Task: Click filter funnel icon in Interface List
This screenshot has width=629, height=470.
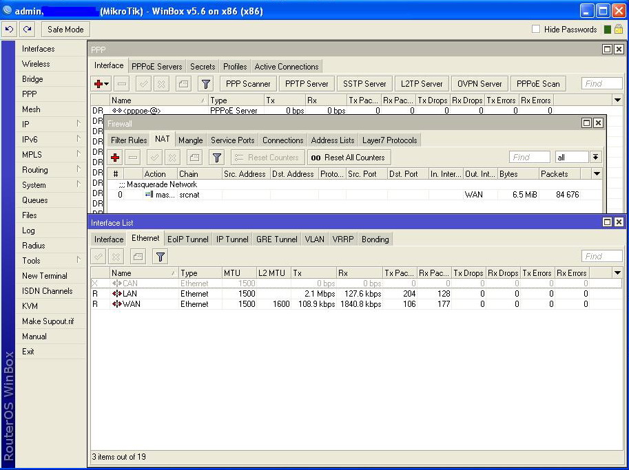Action: (161, 257)
